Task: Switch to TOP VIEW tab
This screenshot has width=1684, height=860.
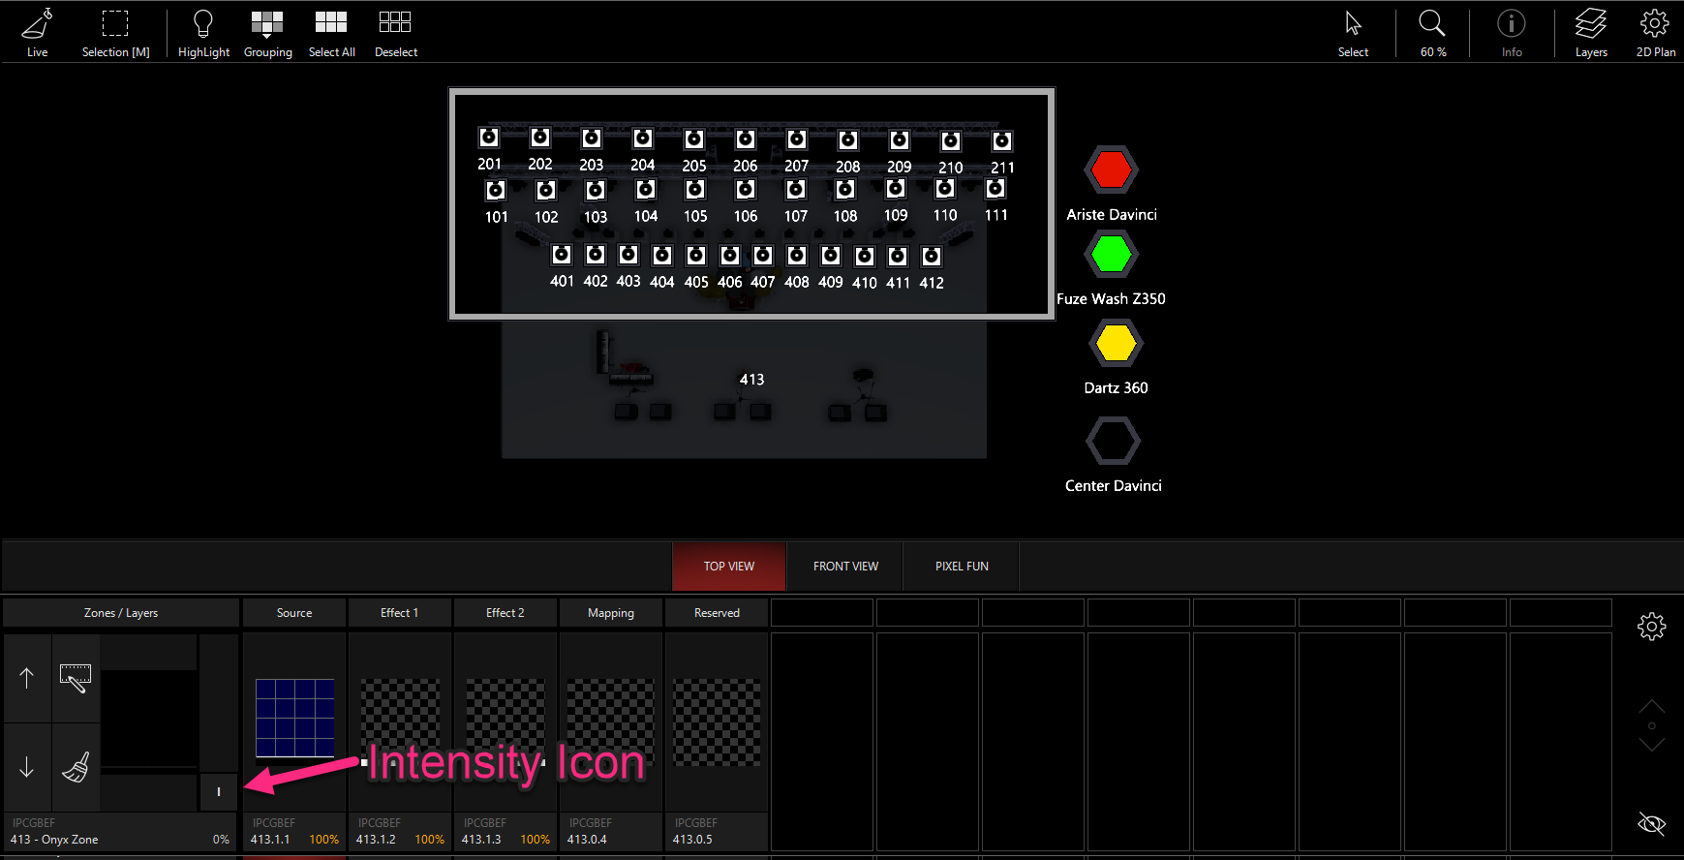Action: pyautogui.click(x=729, y=567)
